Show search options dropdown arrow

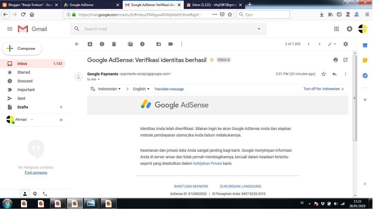pyautogui.click(x=259, y=29)
